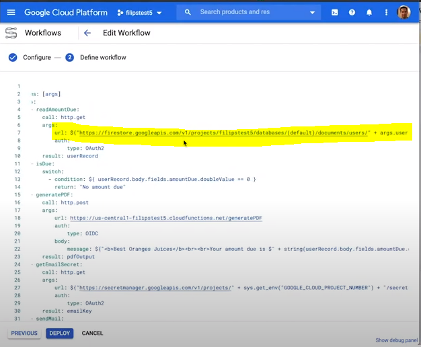The image size is (421, 347).
Task: View notifications via the bell icon
Action: coord(369,12)
